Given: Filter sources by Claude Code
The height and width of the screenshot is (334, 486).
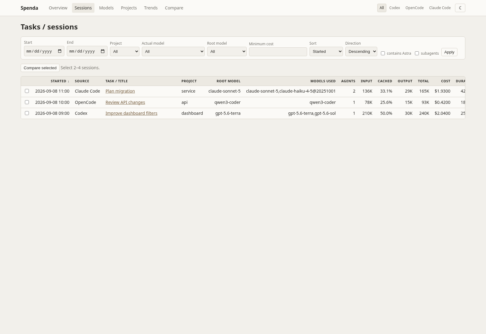Looking at the screenshot, I should (440, 8).
